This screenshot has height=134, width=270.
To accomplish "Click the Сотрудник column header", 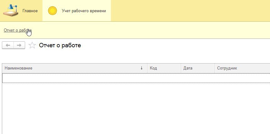I will click(242, 68).
